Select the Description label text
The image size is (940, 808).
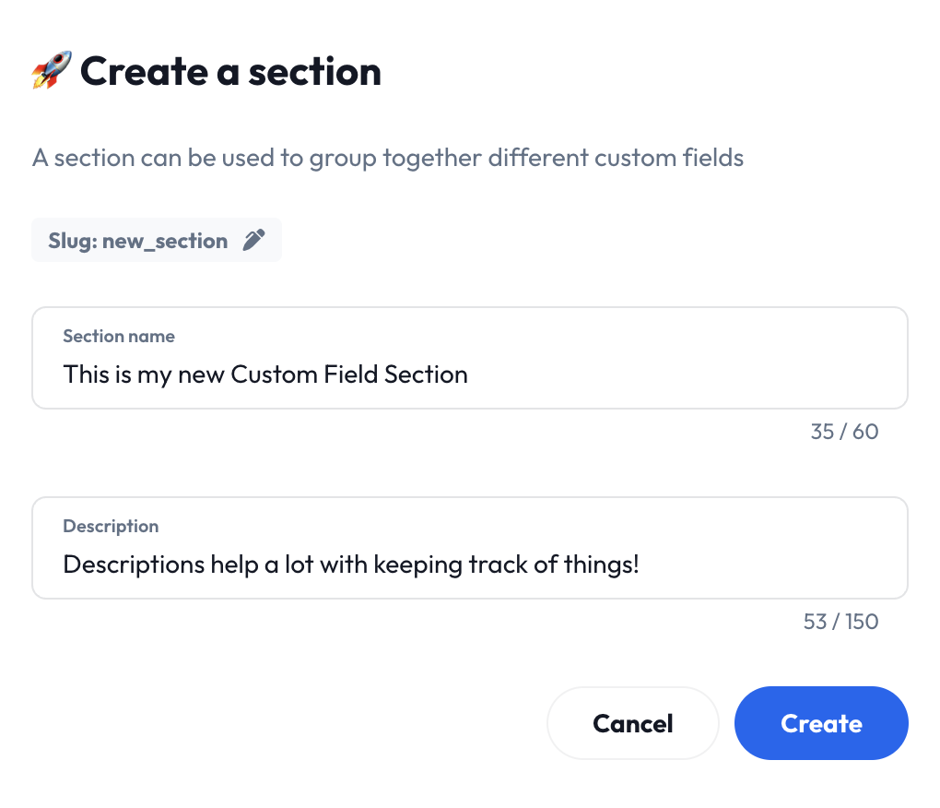(110, 526)
